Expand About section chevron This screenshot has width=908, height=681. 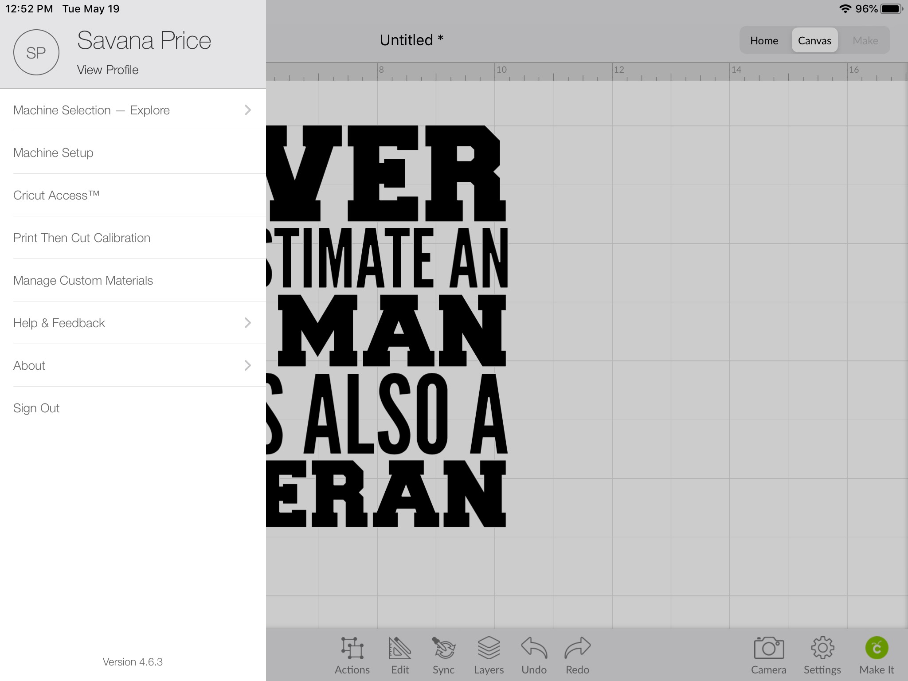tap(248, 365)
